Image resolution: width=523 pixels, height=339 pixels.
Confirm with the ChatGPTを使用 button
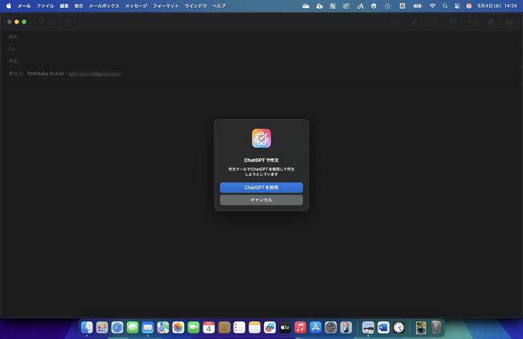(261, 187)
